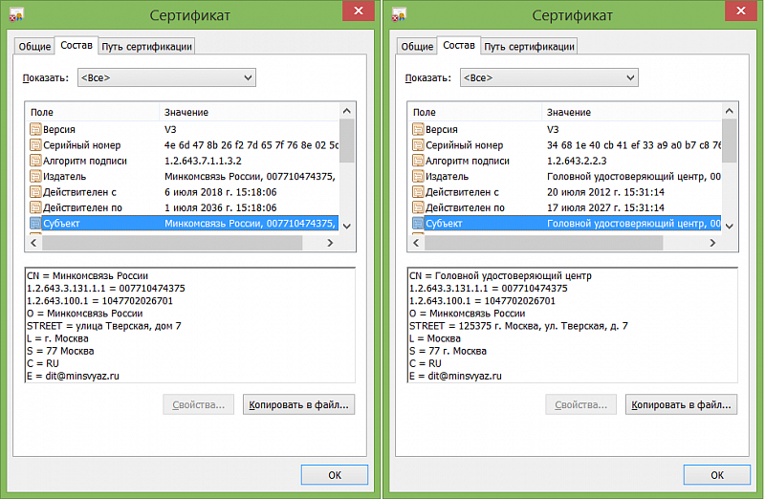
Task: Click Серийный номер icon in left certificate window
Action: [x=35, y=145]
